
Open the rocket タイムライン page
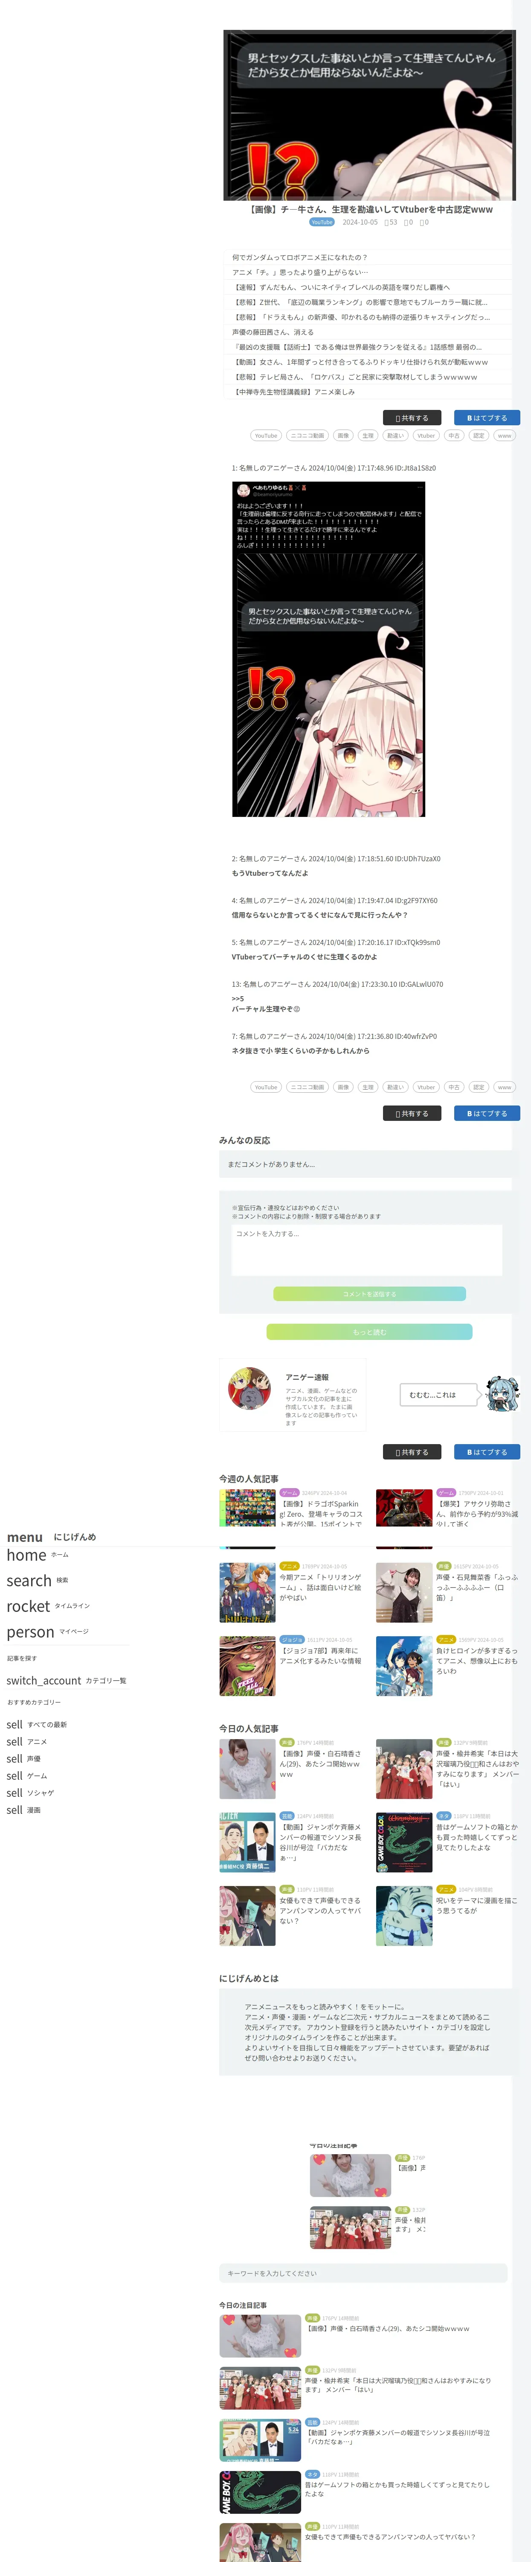[48, 1606]
